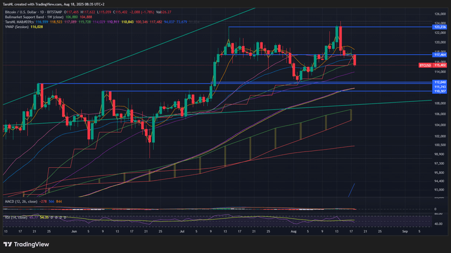The height and width of the screenshot is (253, 451).
Task: Click the 'Aug' date on time axis
Action: pos(293,232)
